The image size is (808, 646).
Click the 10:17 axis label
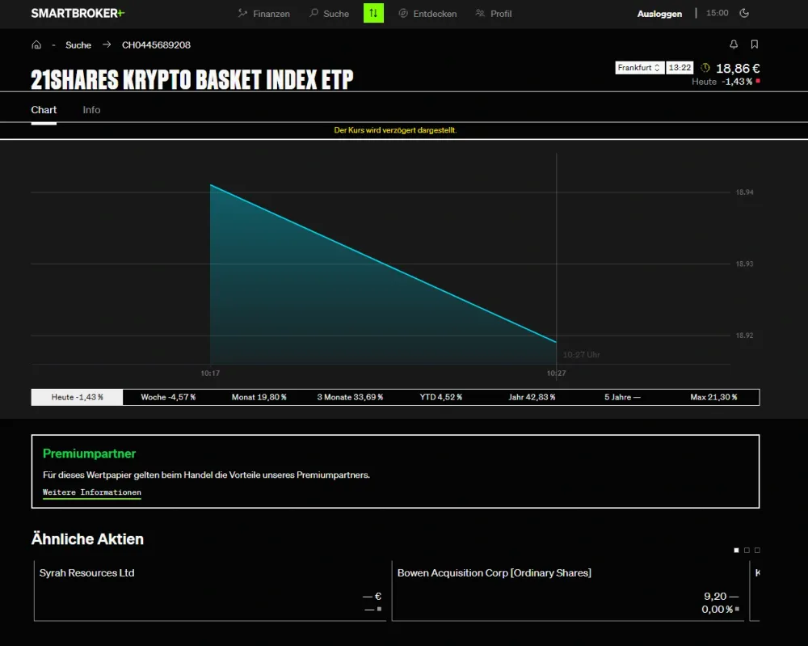click(x=210, y=374)
